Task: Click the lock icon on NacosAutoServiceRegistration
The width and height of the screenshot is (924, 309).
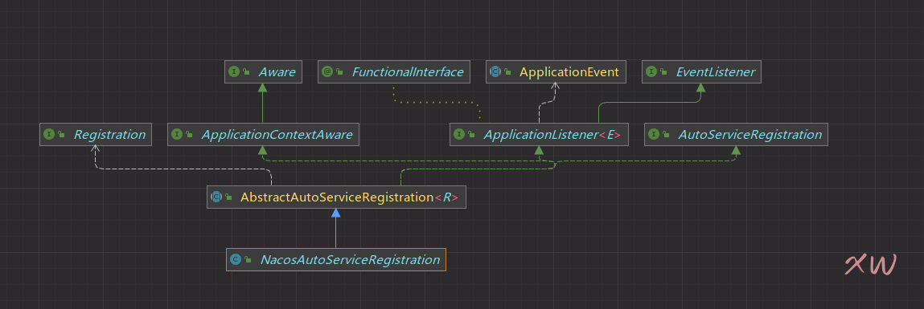Action: [x=248, y=259]
